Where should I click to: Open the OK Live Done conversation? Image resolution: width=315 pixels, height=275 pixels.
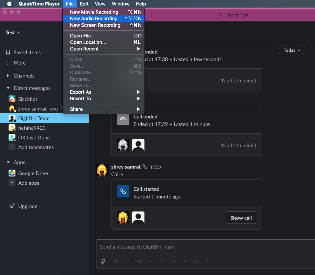point(34,138)
